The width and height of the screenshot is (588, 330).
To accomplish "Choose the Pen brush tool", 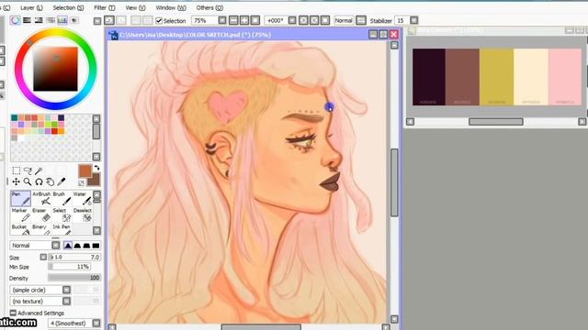I will click(x=20, y=199).
